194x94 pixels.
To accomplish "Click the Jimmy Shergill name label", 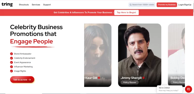I will [x=131, y=78].
